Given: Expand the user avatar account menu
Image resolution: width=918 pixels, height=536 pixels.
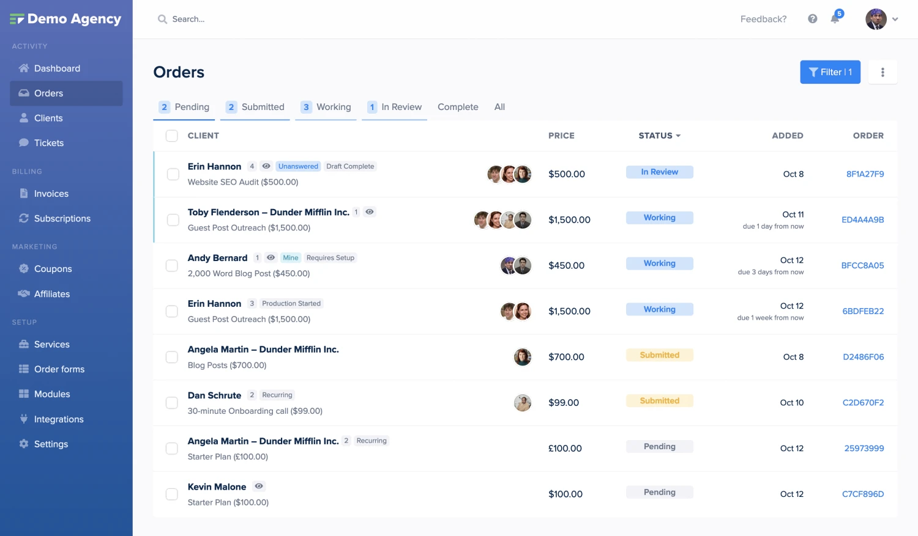Looking at the screenshot, I should pyautogui.click(x=881, y=19).
